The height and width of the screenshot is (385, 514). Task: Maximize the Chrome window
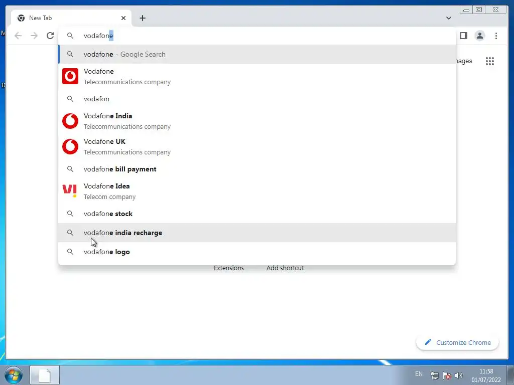pos(478,10)
